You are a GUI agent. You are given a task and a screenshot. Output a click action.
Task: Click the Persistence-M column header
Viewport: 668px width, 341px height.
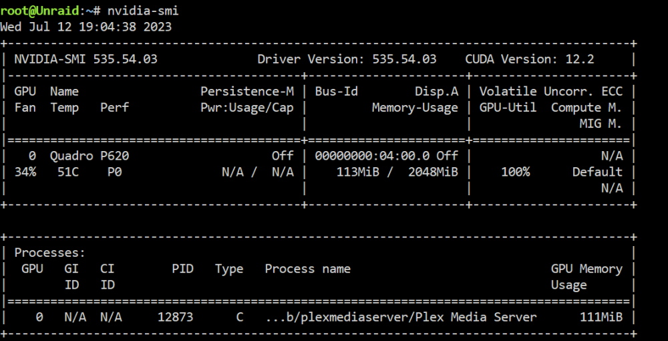click(246, 92)
